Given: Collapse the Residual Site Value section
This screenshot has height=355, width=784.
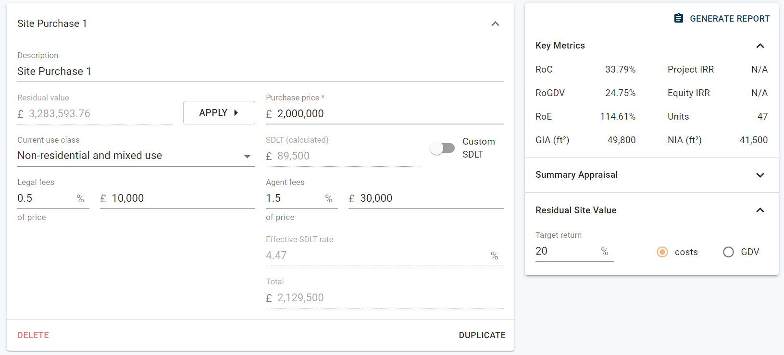Looking at the screenshot, I should coord(759,210).
